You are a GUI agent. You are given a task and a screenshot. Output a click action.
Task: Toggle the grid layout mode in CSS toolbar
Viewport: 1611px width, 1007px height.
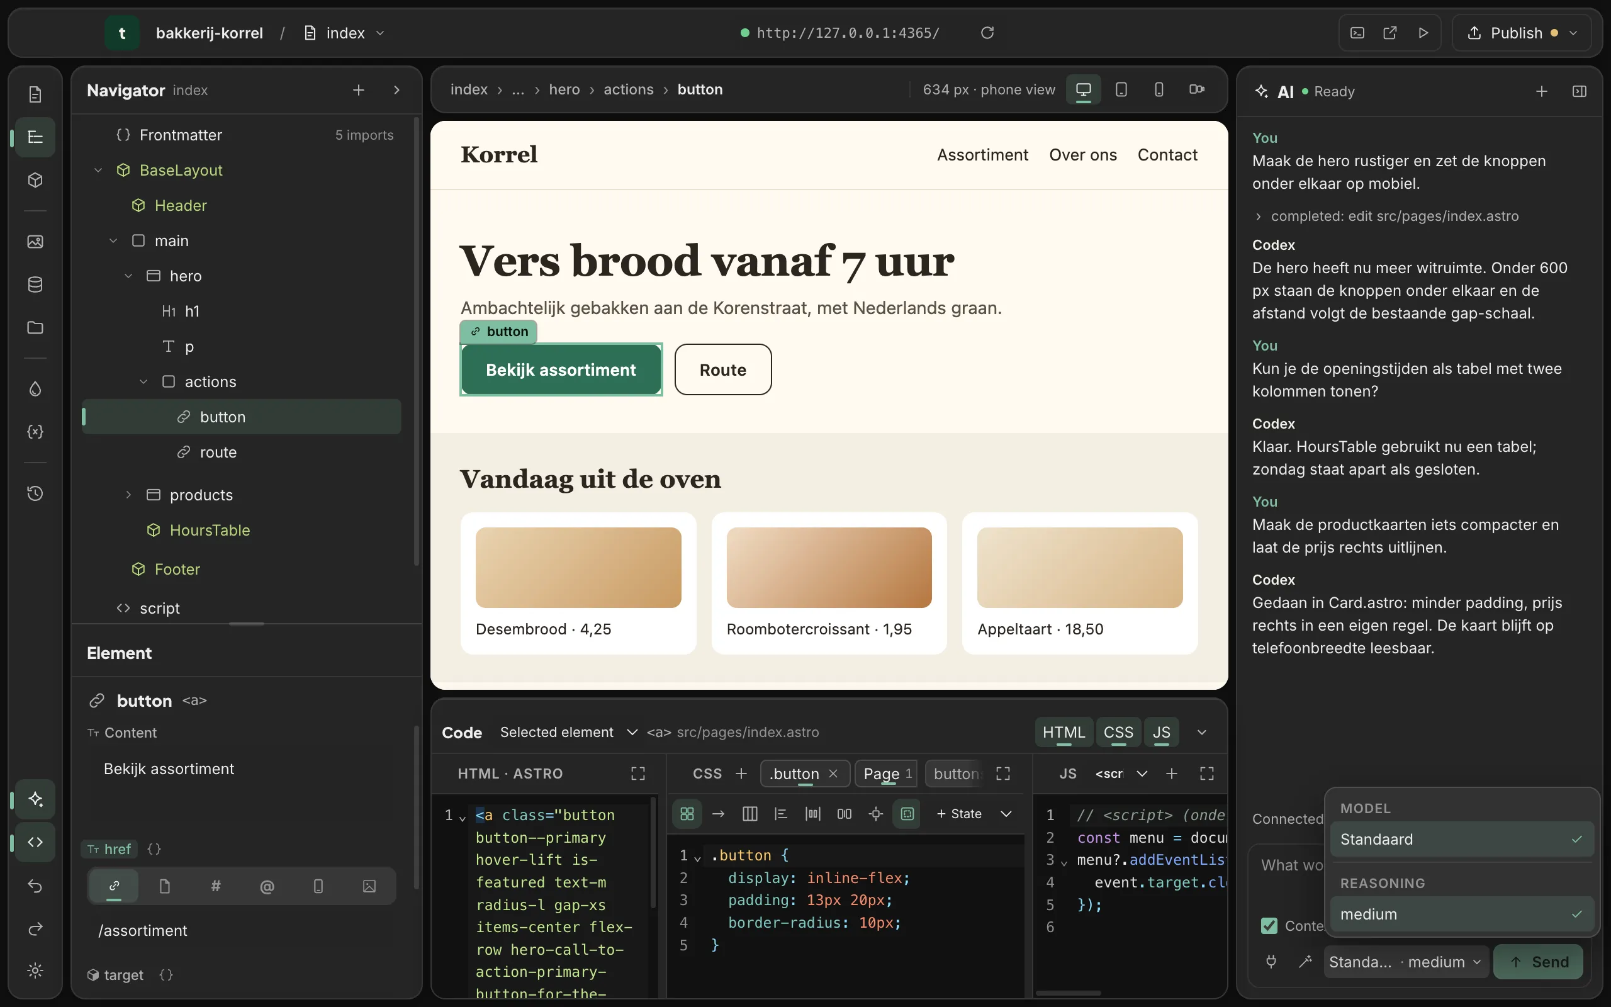[x=687, y=813]
